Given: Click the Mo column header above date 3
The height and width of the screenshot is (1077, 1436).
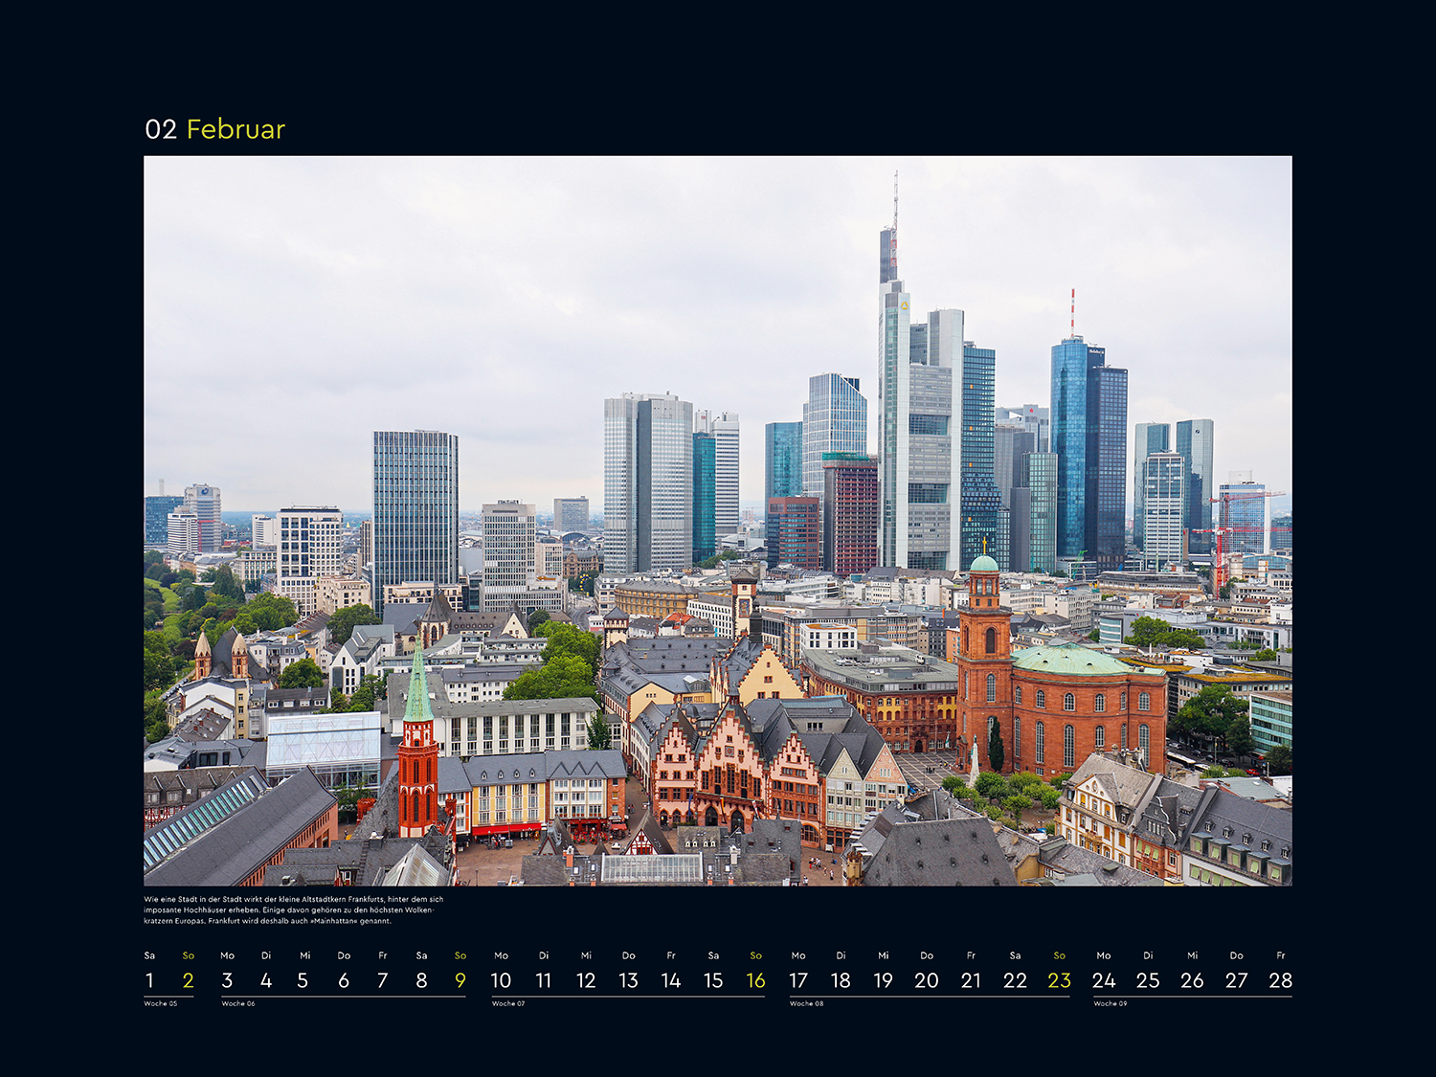Looking at the screenshot, I should point(226,954).
